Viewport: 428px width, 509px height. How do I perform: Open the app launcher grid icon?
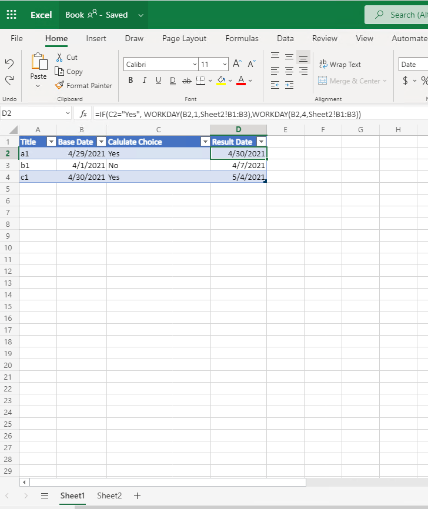[11, 15]
